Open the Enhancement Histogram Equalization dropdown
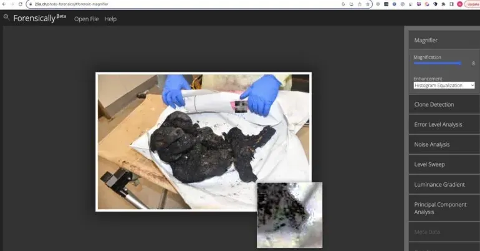Image resolution: width=480 pixels, height=251 pixels. pyautogui.click(x=444, y=85)
